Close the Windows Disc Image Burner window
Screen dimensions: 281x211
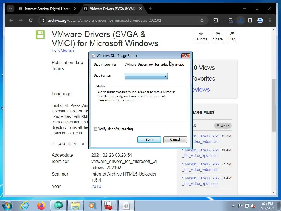click(x=186, y=56)
